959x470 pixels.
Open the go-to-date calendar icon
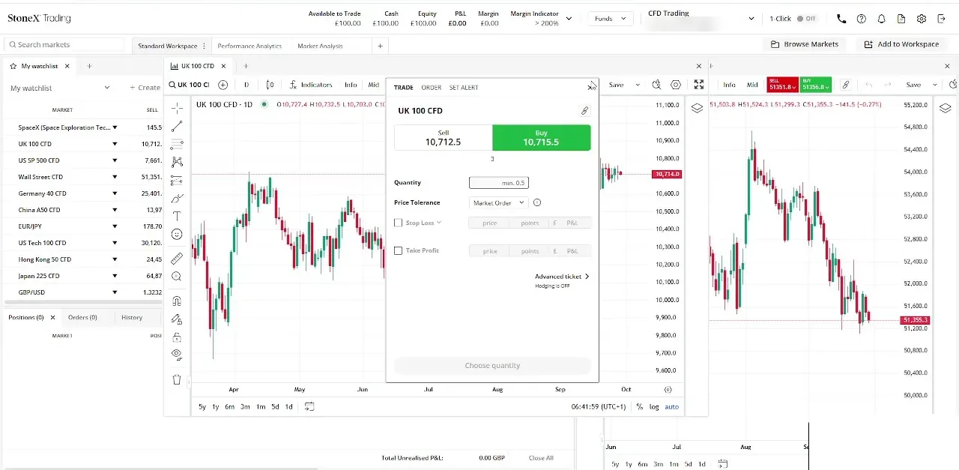(x=309, y=406)
